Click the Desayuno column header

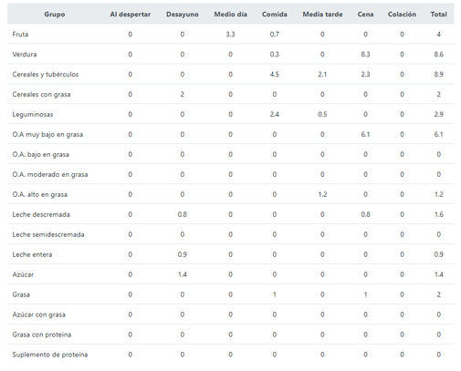tap(183, 15)
